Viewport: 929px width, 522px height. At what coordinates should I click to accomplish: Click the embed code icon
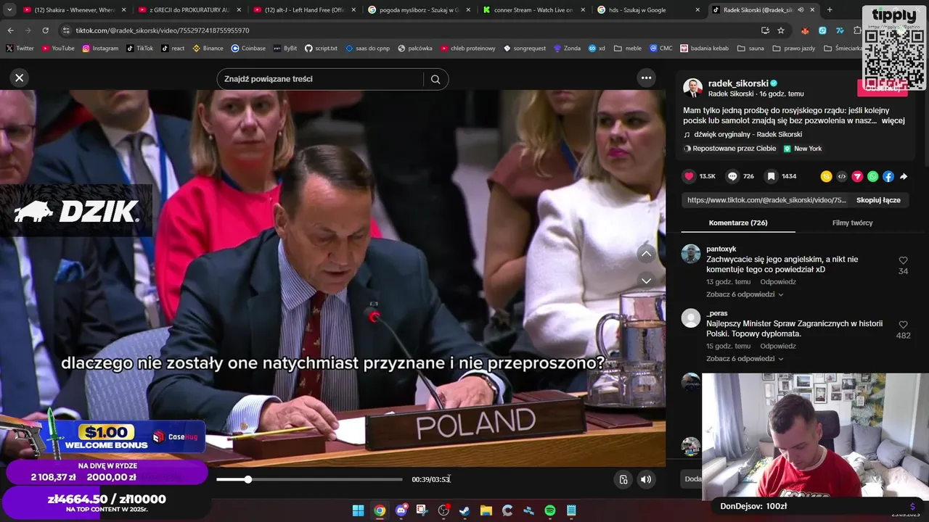pyautogui.click(x=842, y=176)
